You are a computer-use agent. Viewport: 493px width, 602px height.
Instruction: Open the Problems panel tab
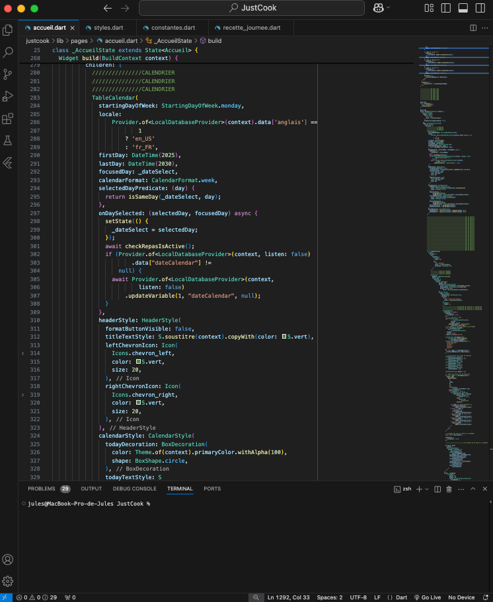click(x=42, y=489)
